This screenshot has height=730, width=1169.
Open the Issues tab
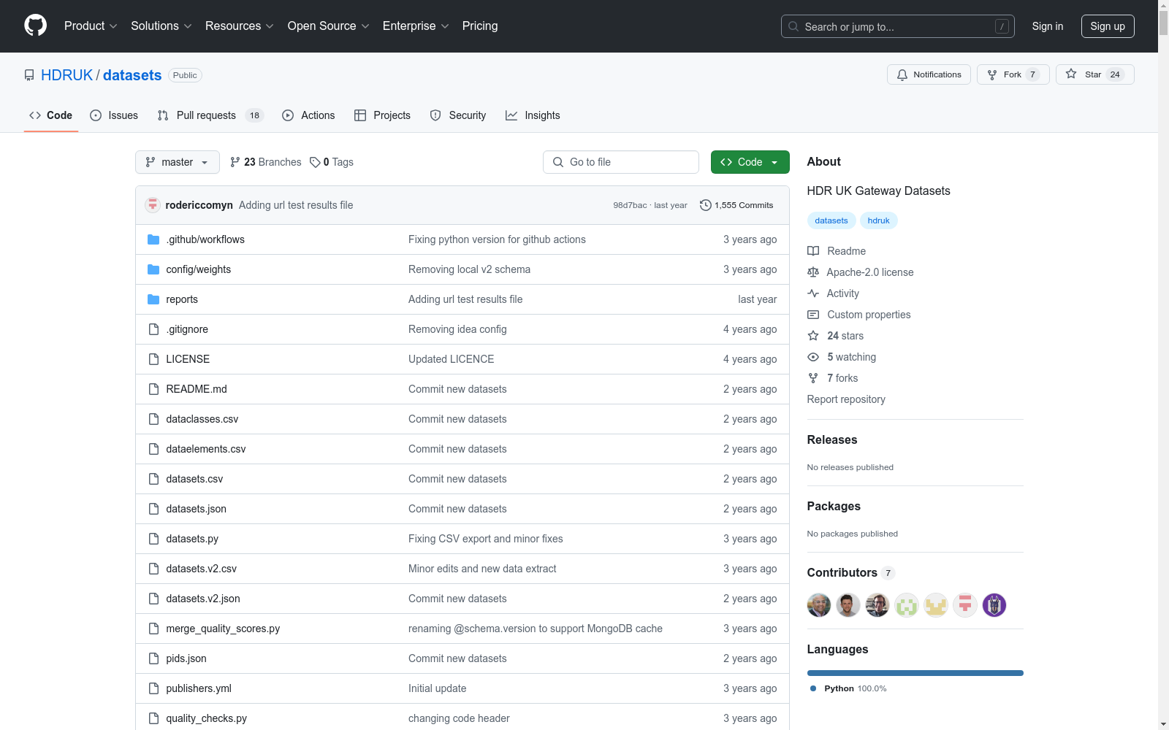click(x=114, y=115)
